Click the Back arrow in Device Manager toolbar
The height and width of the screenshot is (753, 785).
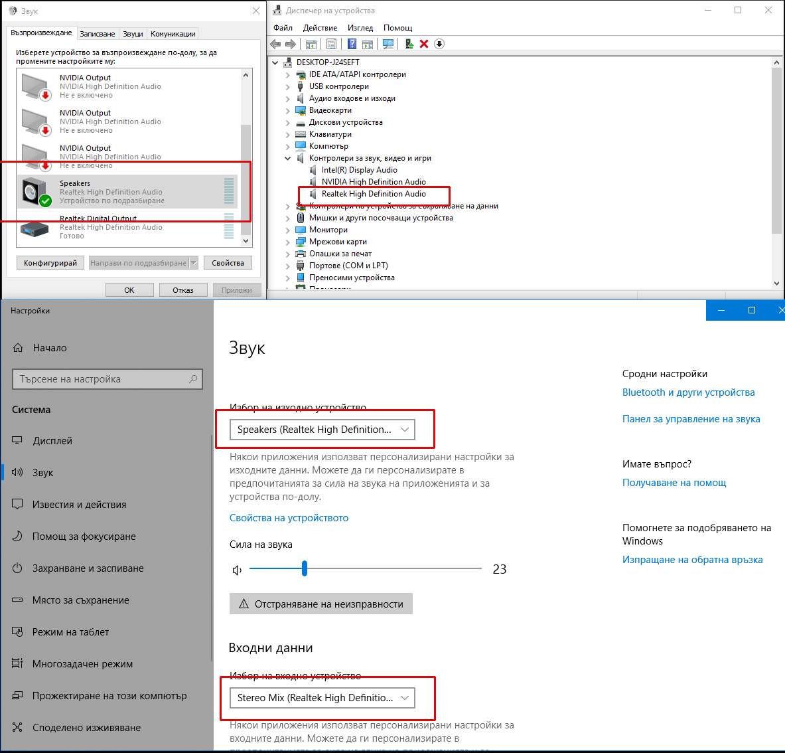coord(275,44)
